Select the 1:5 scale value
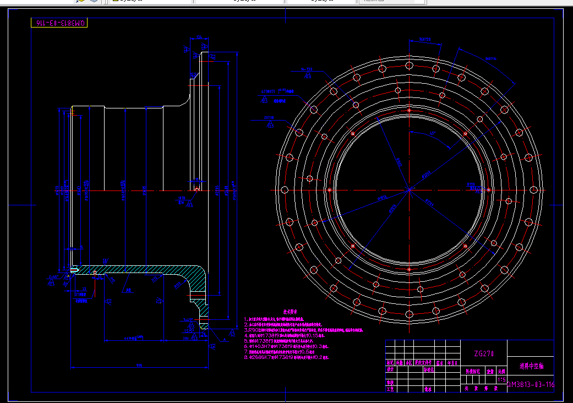The width and height of the screenshot is (573, 403). (502, 380)
